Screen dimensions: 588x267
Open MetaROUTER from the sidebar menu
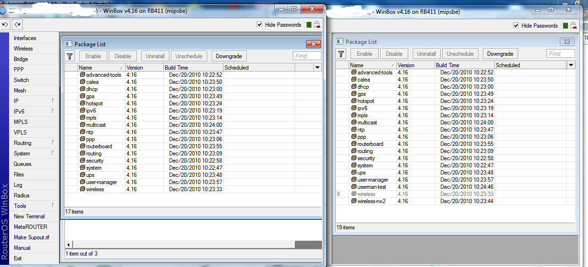(x=34, y=227)
